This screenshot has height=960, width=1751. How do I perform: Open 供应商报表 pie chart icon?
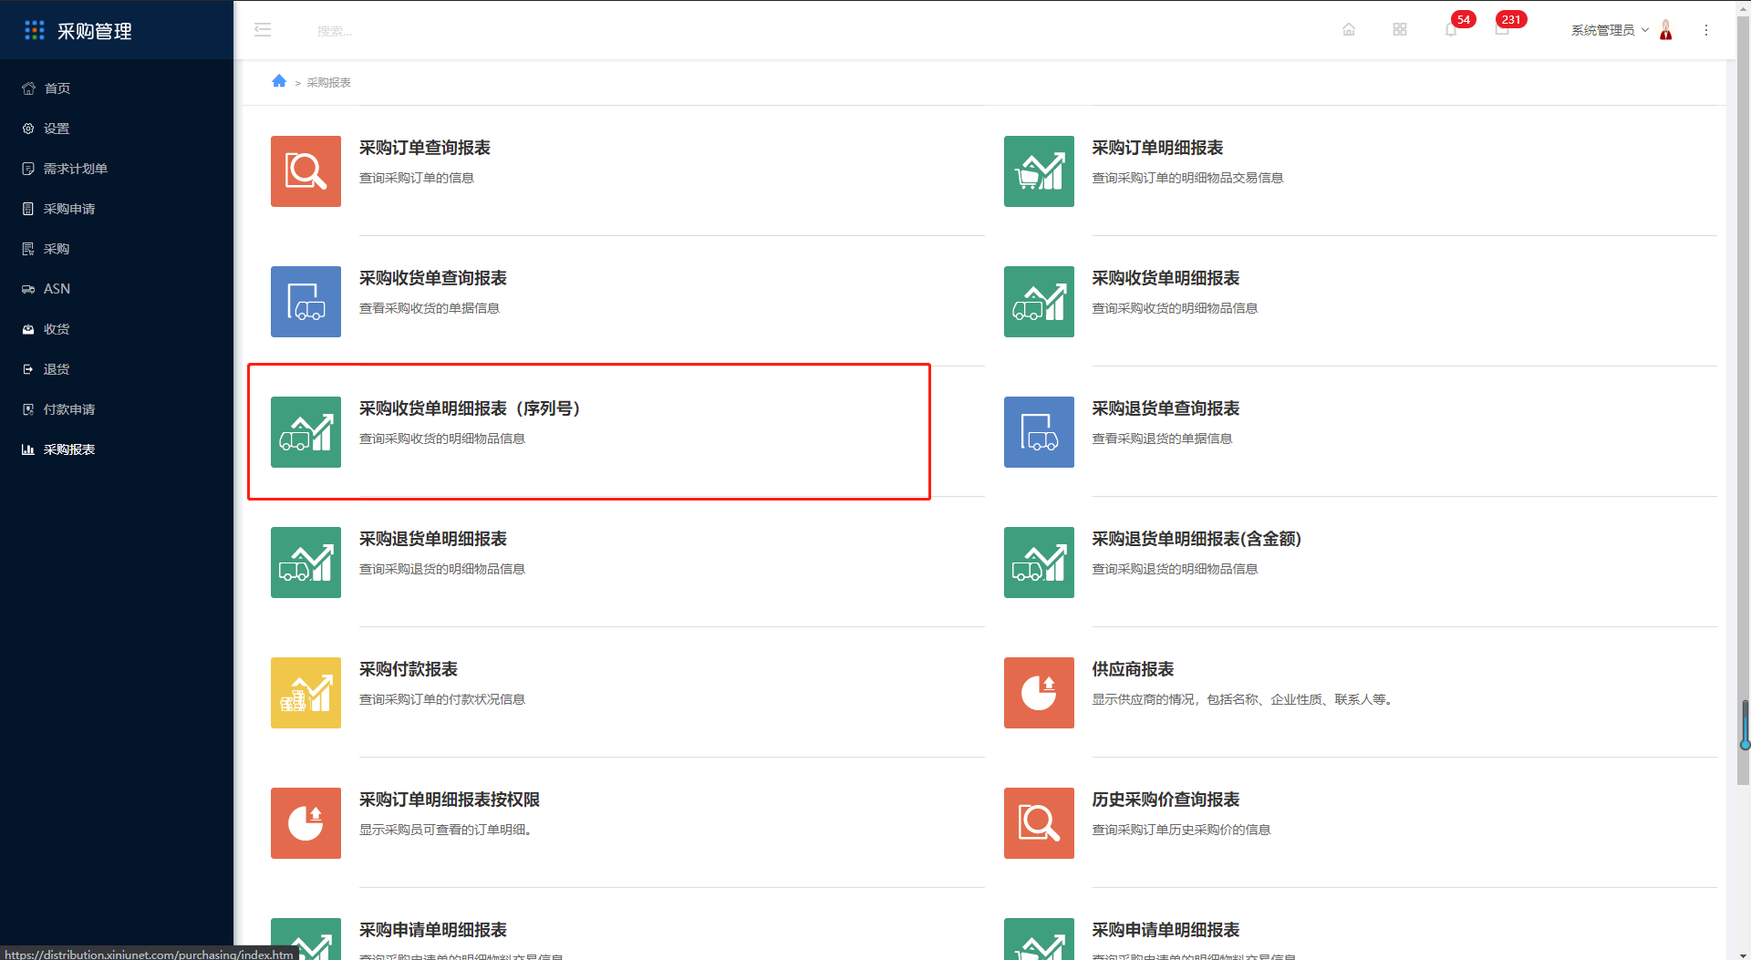[1039, 693]
